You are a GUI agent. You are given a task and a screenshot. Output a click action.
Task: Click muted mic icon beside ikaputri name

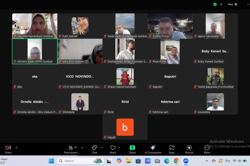(150, 87)
